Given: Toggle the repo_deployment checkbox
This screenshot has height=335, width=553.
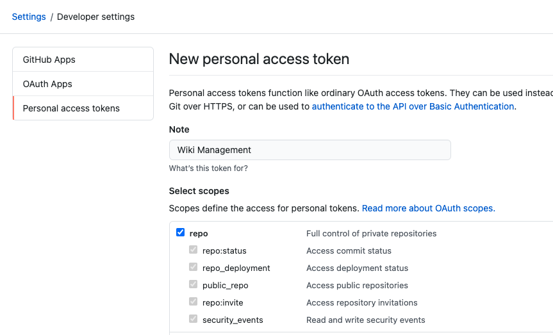Looking at the screenshot, I should [193, 268].
